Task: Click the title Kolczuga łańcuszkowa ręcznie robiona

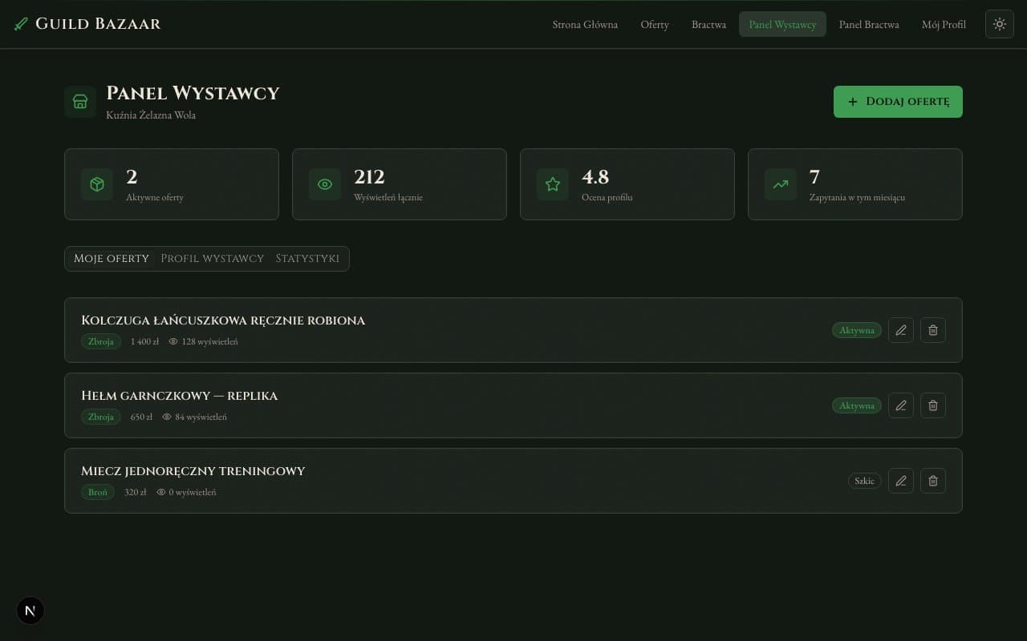Action: (x=223, y=320)
